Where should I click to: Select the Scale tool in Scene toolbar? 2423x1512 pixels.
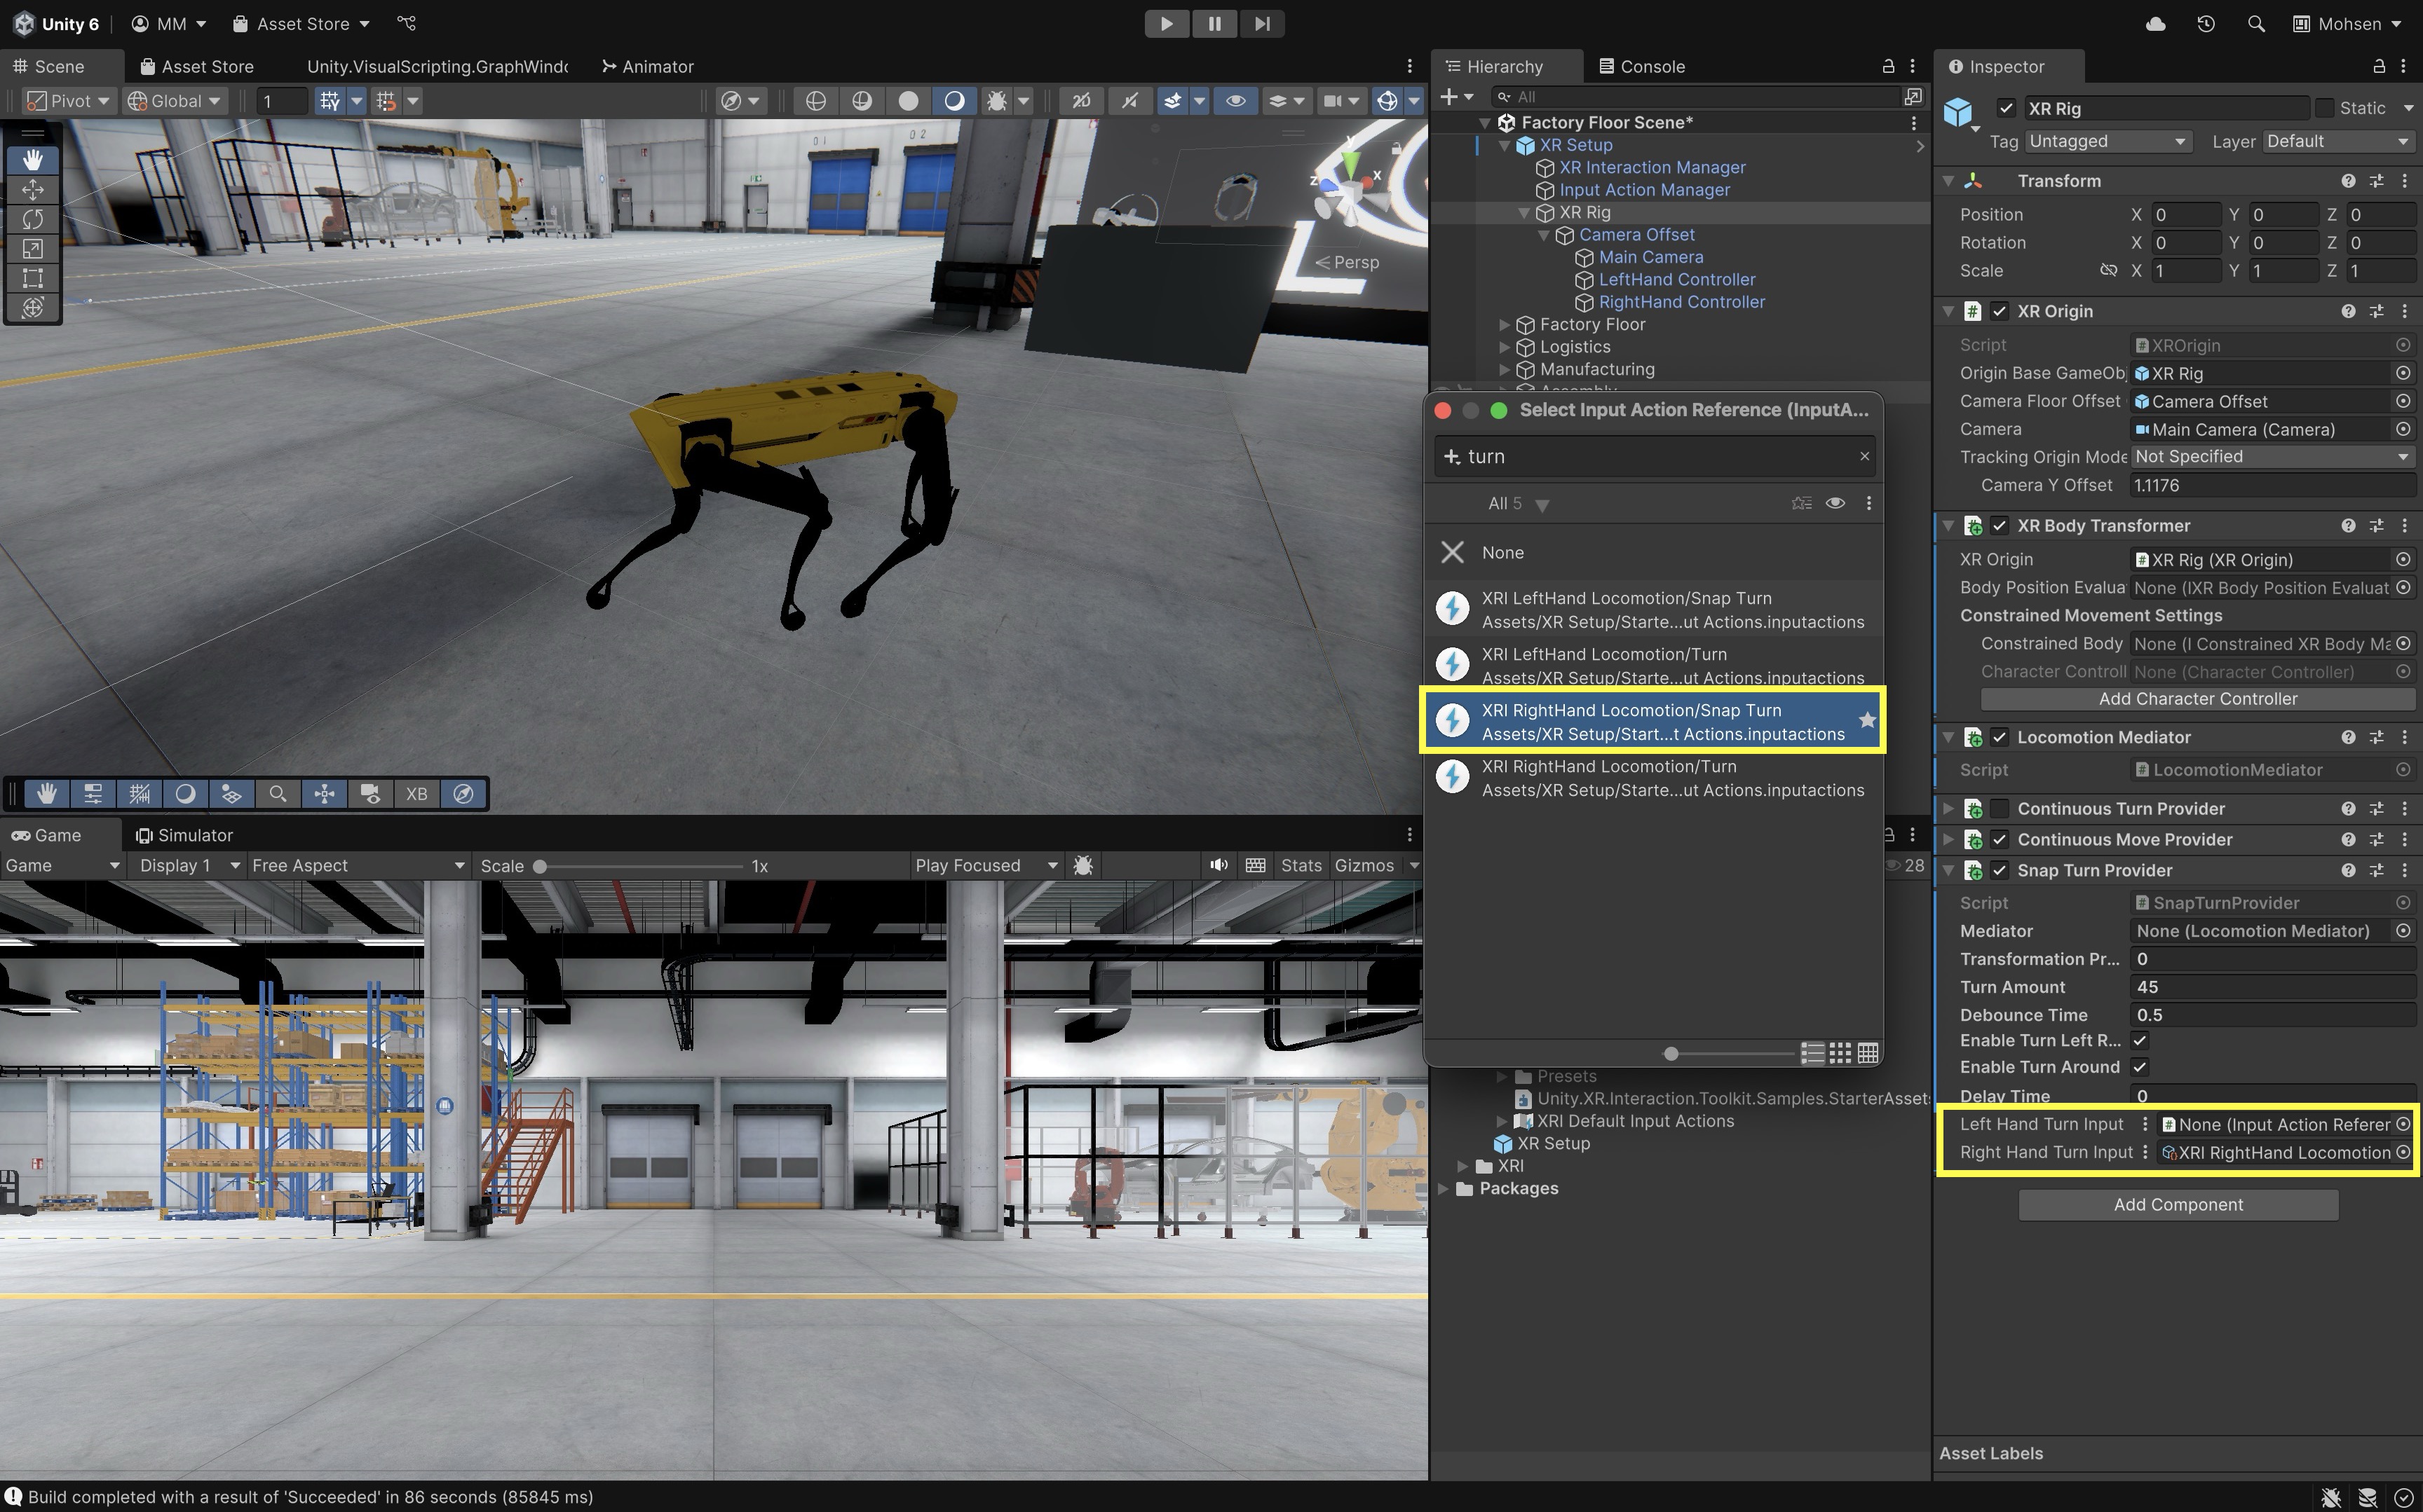(x=32, y=248)
